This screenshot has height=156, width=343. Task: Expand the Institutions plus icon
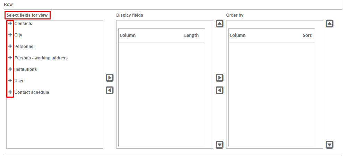coord(10,69)
